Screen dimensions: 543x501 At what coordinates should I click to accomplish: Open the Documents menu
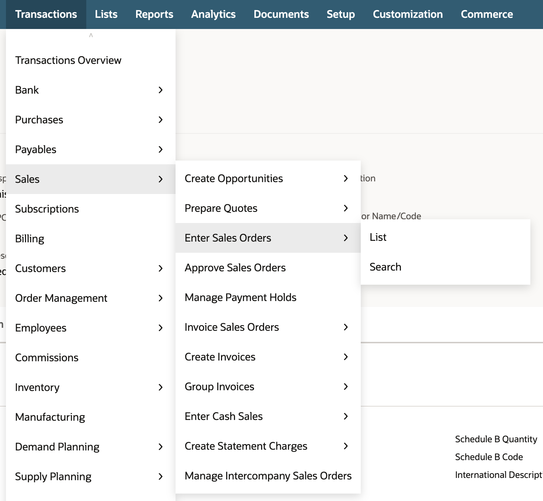(281, 14)
